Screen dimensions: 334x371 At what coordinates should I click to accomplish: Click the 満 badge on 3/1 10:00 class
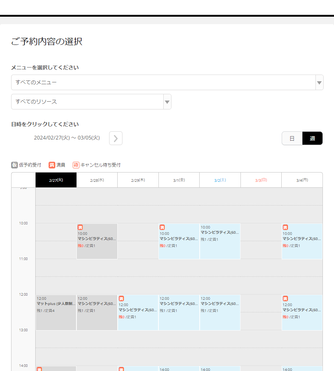(162, 227)
